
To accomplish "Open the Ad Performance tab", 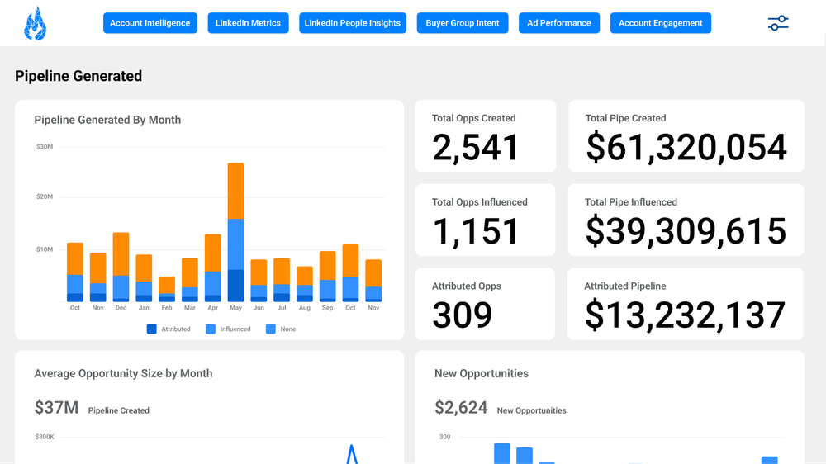I will click(x=559, y=23).
